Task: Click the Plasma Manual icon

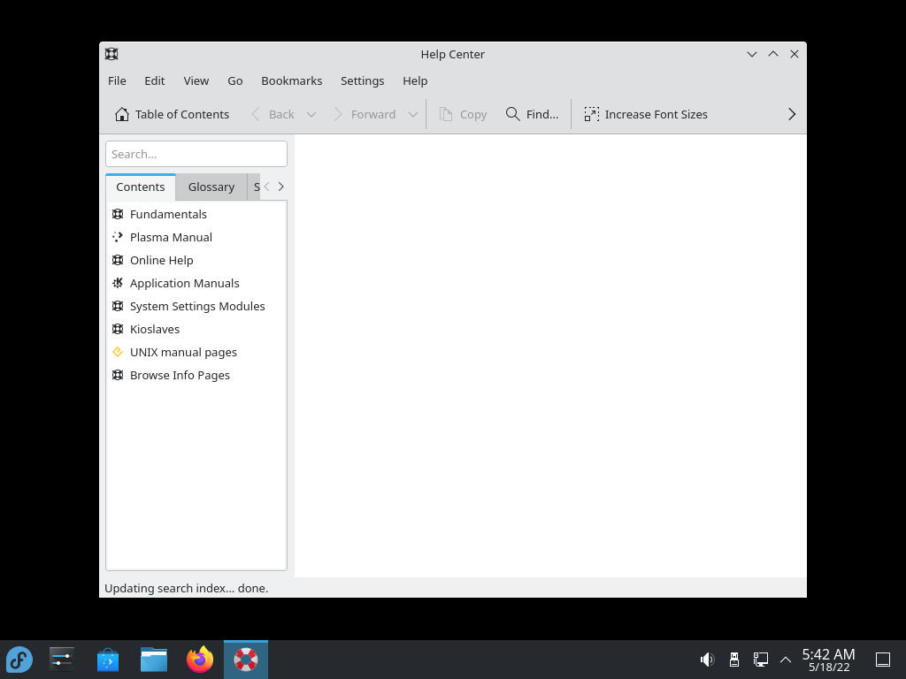Action: click(x=118, y=237)
